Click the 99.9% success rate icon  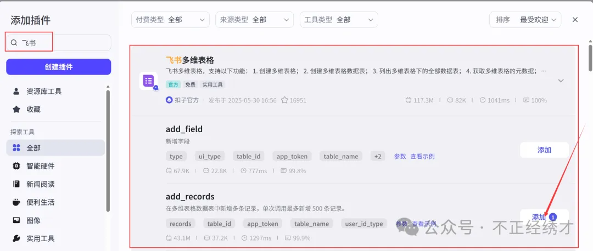(x=288, y=238)
